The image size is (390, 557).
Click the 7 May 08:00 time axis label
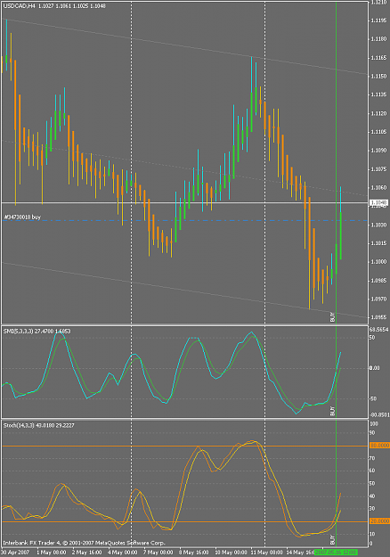tap(158, 553)
